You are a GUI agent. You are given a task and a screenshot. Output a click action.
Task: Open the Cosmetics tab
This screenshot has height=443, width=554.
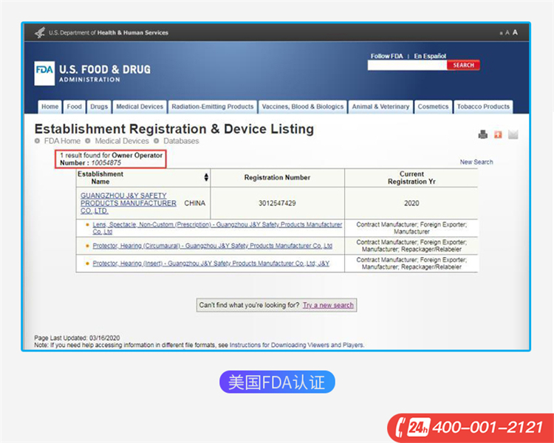pos(433,106)
